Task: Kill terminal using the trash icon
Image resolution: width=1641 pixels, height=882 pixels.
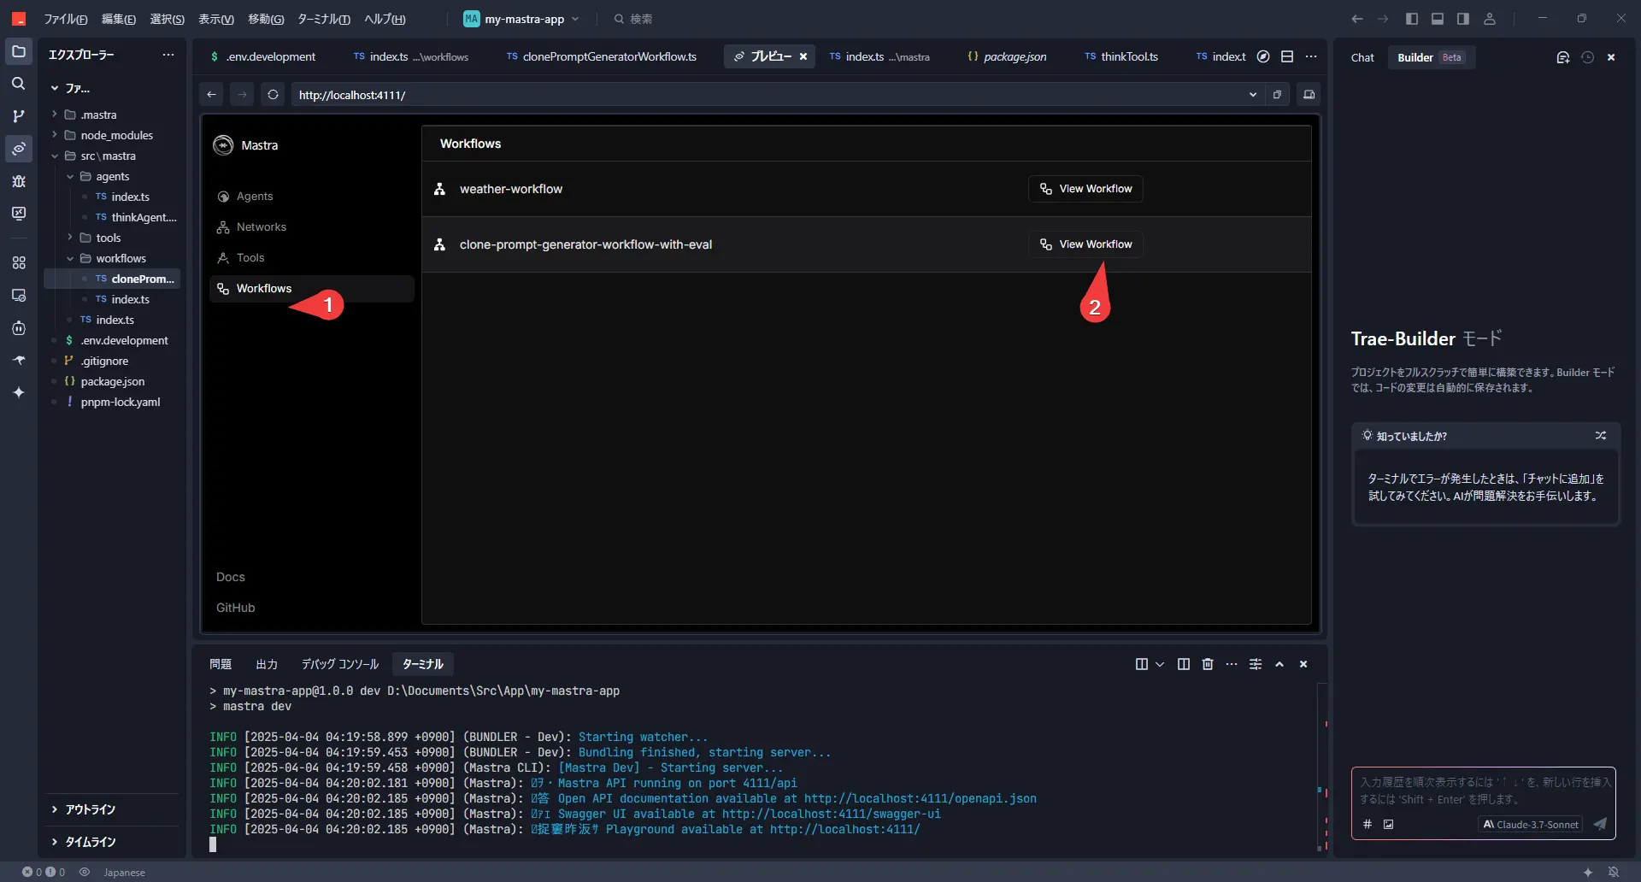Action: click(1208, 664)
